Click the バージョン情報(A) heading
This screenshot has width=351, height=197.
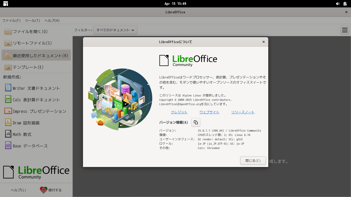(174, 122)
